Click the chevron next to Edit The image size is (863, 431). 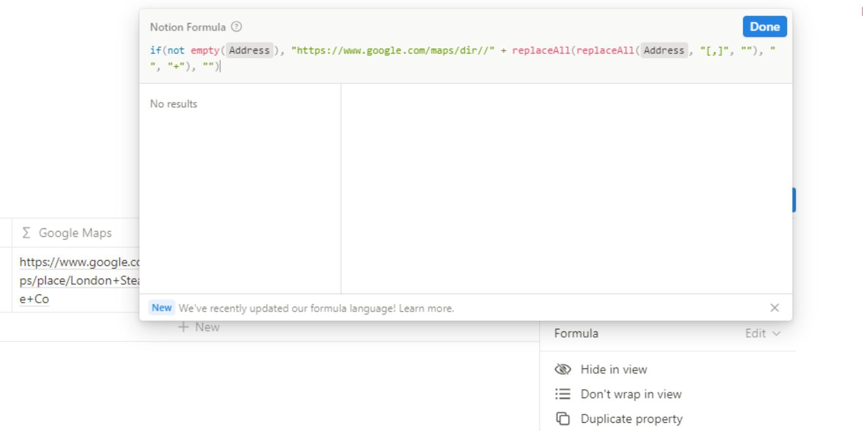(777, 334)
